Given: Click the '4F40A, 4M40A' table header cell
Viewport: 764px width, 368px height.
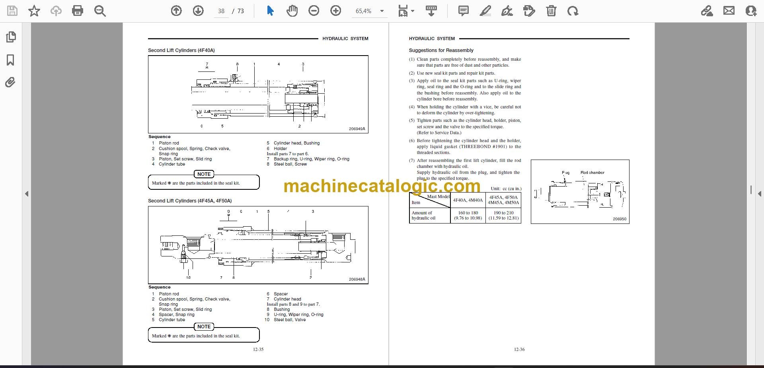Looking at the screenshot, I should click(468, 200).
